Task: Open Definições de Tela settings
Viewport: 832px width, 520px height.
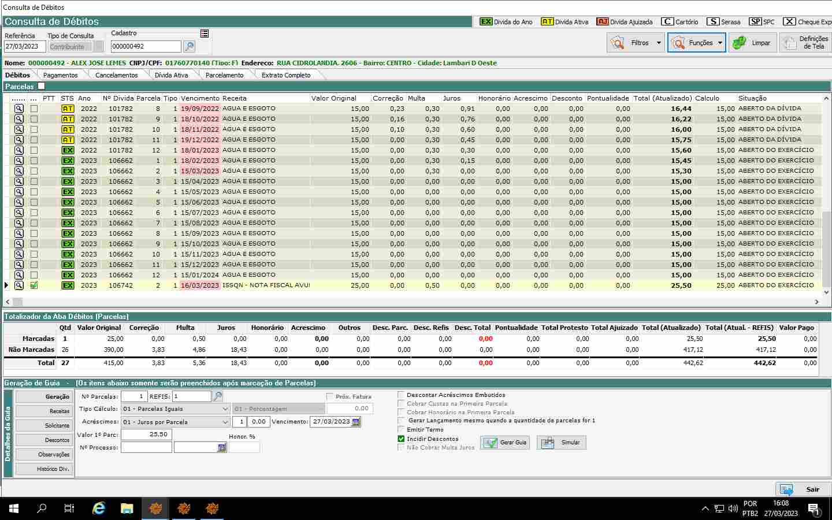Action: point(805,43)
